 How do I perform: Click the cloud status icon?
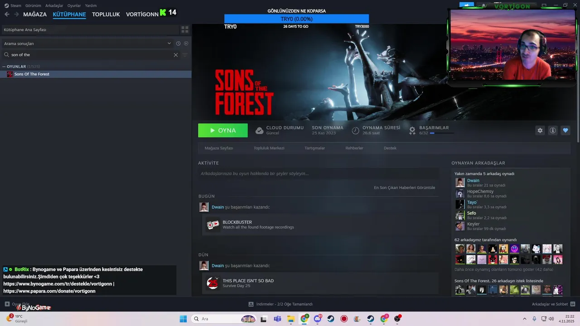pos(259,130)
